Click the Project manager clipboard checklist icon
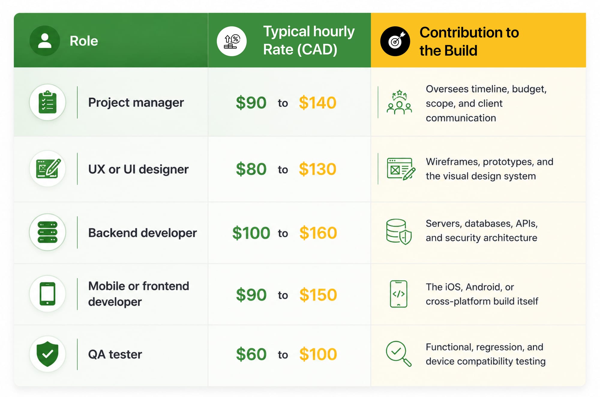Viewport: 600px width, 397px height. (x=47, y=102)
